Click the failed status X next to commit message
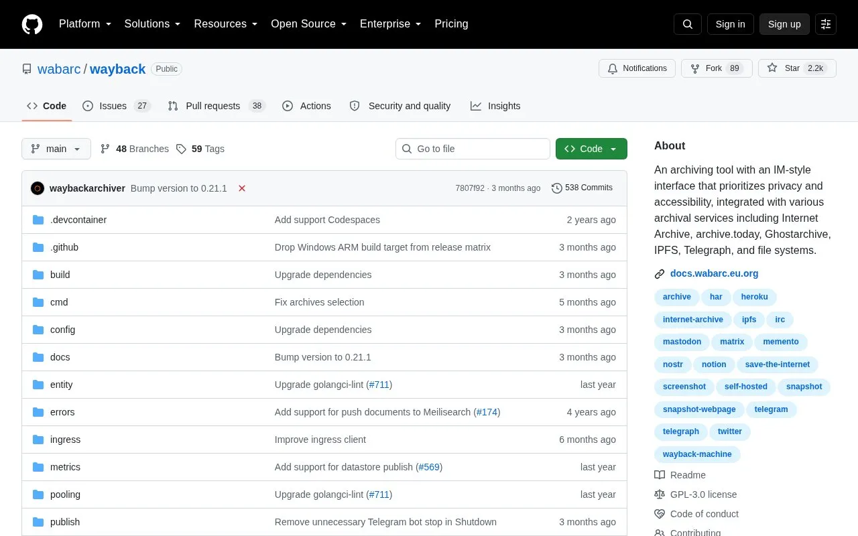This screenshot has height=536, width=858. (x=242, y=188)
